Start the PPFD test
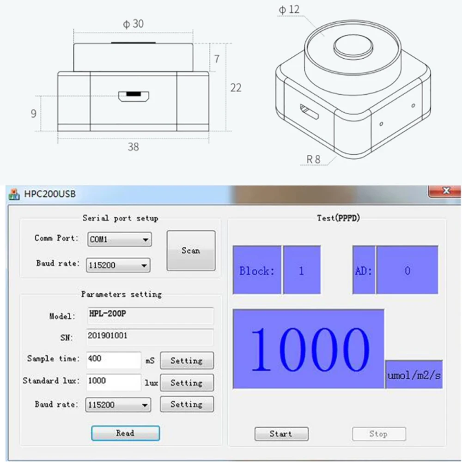The image size is (462, 462). tap(281, 434)
